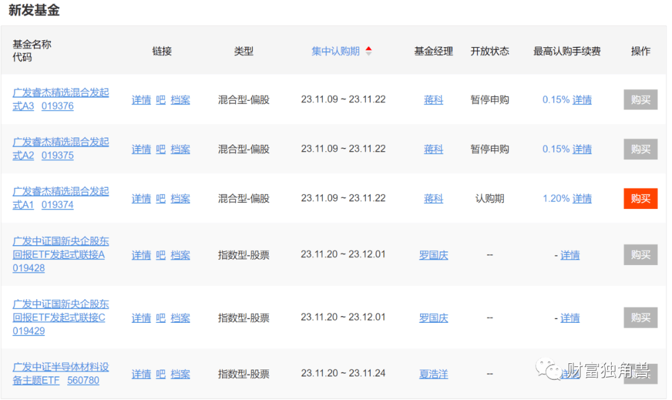Click the 购买 button for fund 019375

point(640,149)
